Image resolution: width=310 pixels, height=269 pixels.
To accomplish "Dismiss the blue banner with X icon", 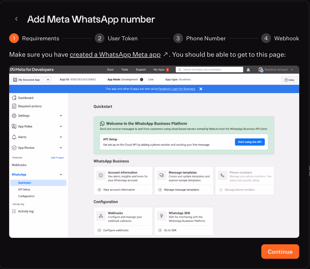I will [x=201, y=89].
